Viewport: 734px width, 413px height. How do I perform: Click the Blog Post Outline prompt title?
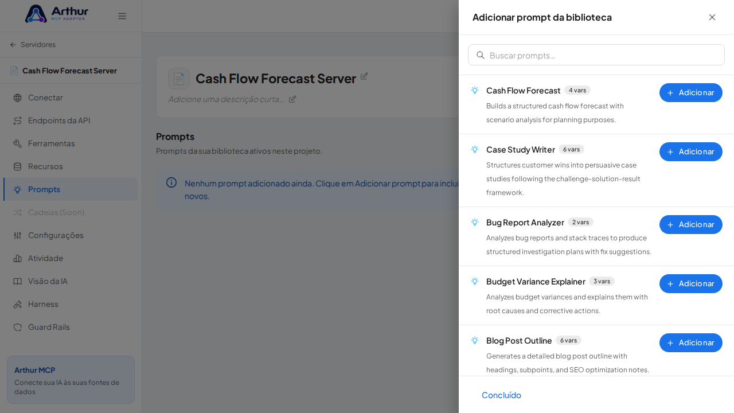[519, 340]
